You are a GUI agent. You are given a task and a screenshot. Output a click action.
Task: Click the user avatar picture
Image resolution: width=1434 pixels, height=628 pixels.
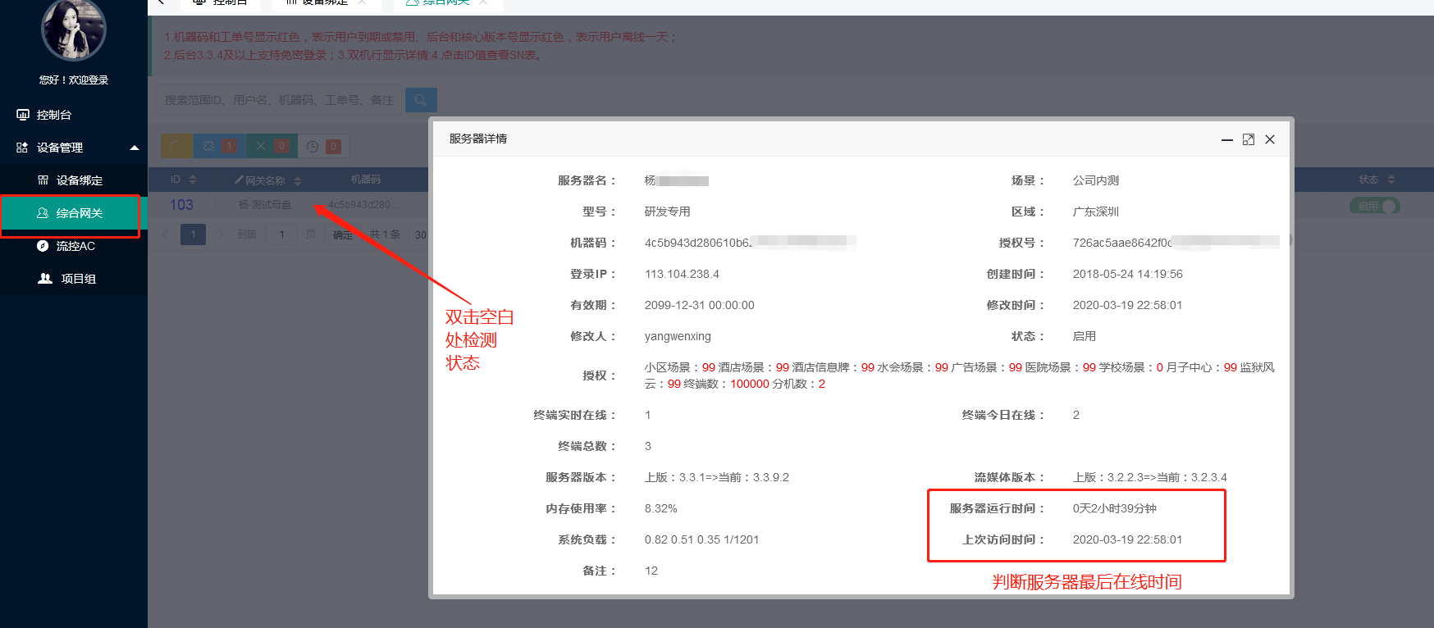[x=74, y=30]
